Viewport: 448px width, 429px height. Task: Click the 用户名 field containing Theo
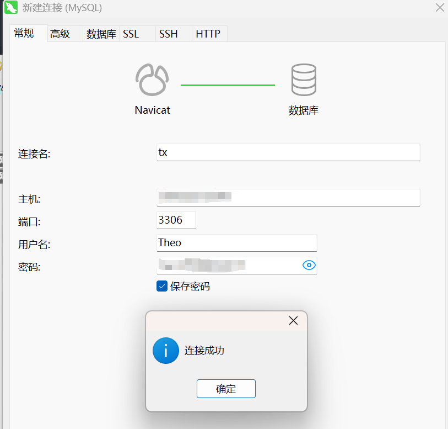pos(236,243)
